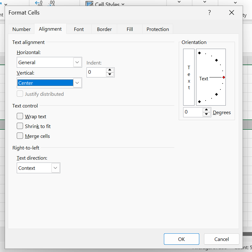252x252 pixels.
Task: Select the vertical stacked Text orientation box
Action: (x=189, y=77)
